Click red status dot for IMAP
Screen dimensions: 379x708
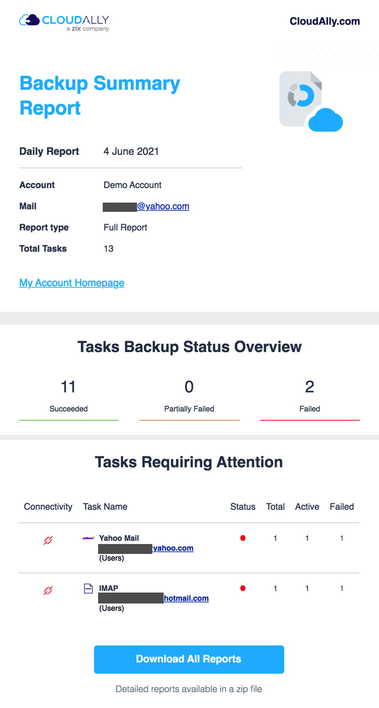pos(243,588)
